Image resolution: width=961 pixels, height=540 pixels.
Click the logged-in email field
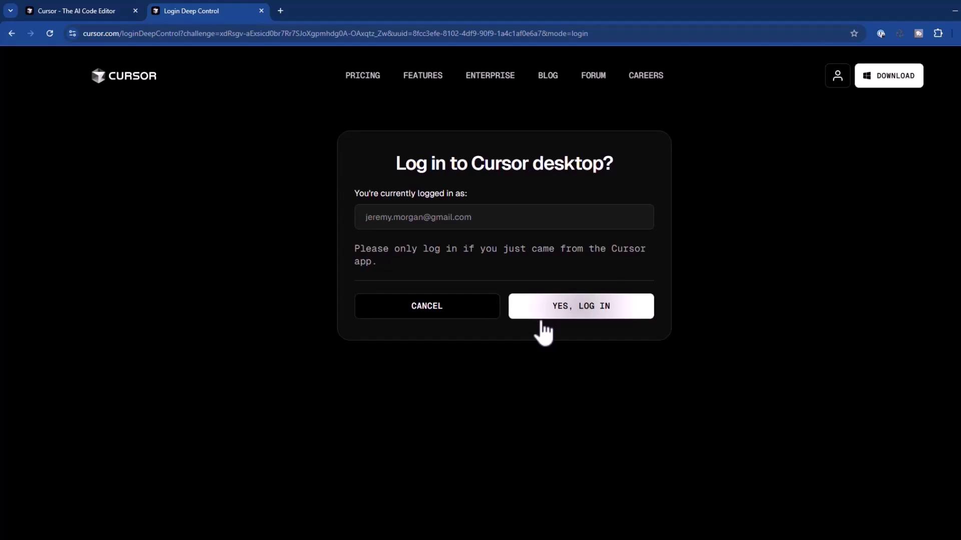(x=504, y=217)
